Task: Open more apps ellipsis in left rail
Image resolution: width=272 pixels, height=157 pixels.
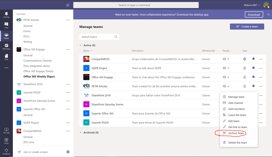Action: tap(6, 68)
